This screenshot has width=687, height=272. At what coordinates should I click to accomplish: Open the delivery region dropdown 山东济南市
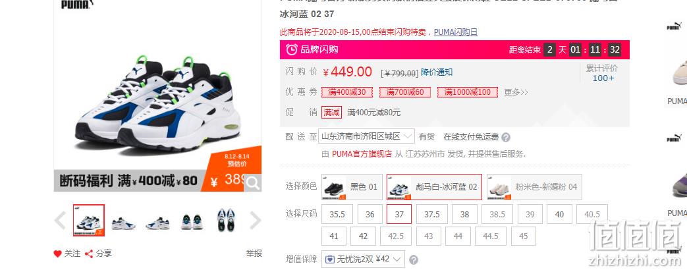pyautogui.click(x=366, y=136)
